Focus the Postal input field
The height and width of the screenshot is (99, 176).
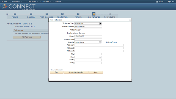(88, 60)
